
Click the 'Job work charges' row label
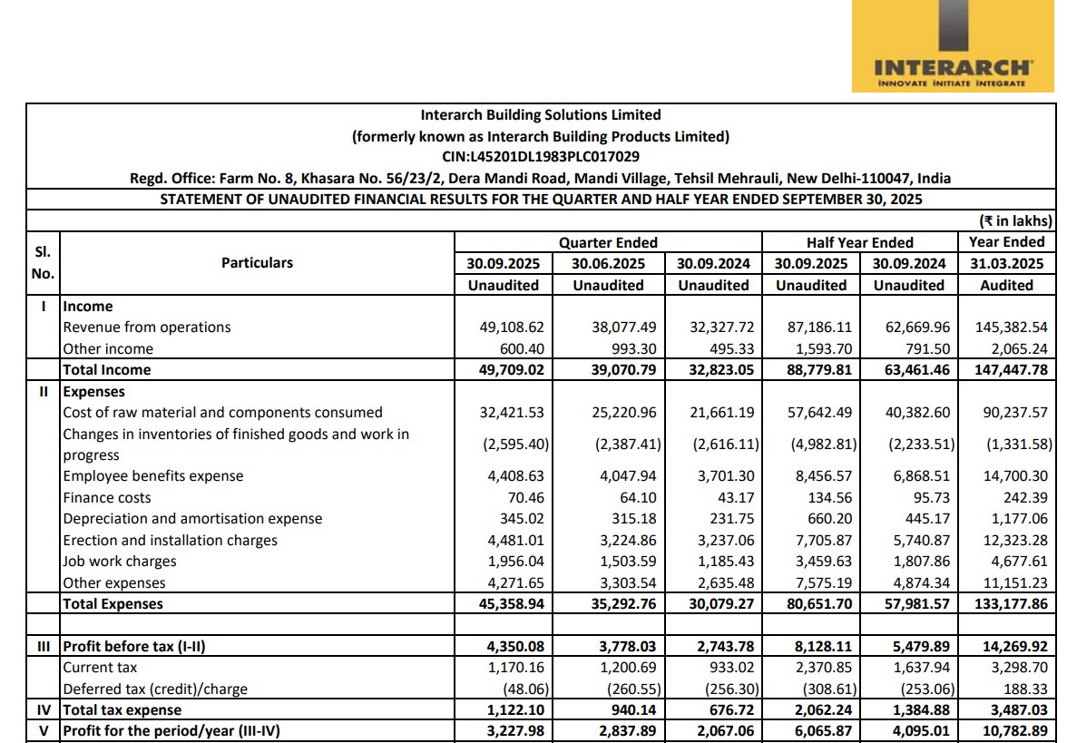click(x=120, y=562)
